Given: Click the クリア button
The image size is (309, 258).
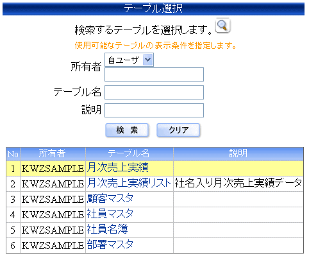Looking at the screenshot, I should pyautogui.click(x=178, y=130).
